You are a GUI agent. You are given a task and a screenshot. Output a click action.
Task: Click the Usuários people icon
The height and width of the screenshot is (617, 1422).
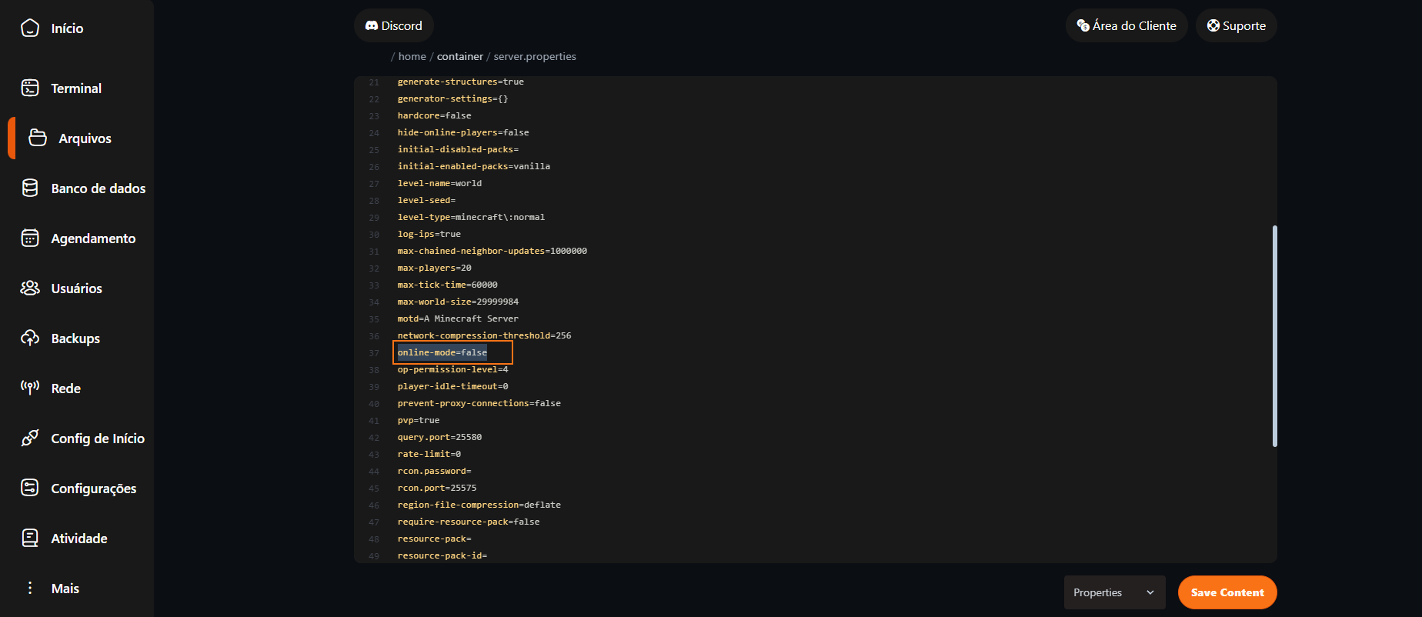click(x=30, y=288)
